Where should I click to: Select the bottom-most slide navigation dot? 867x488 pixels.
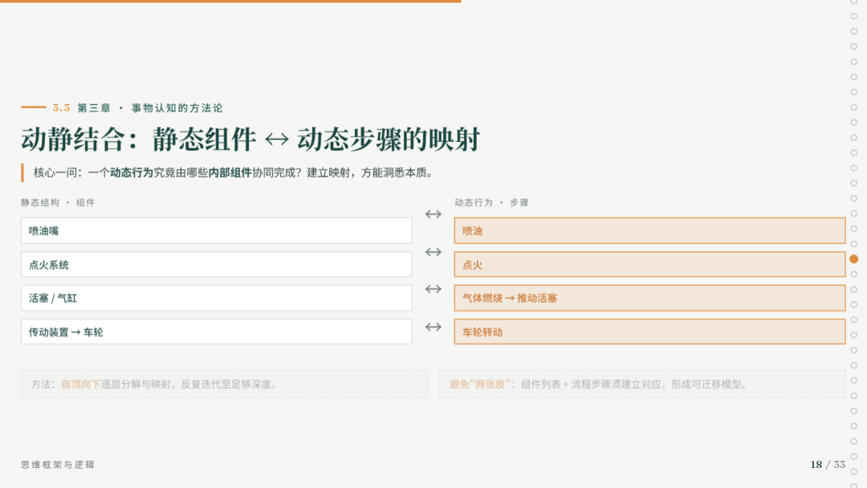pos(853,486)
